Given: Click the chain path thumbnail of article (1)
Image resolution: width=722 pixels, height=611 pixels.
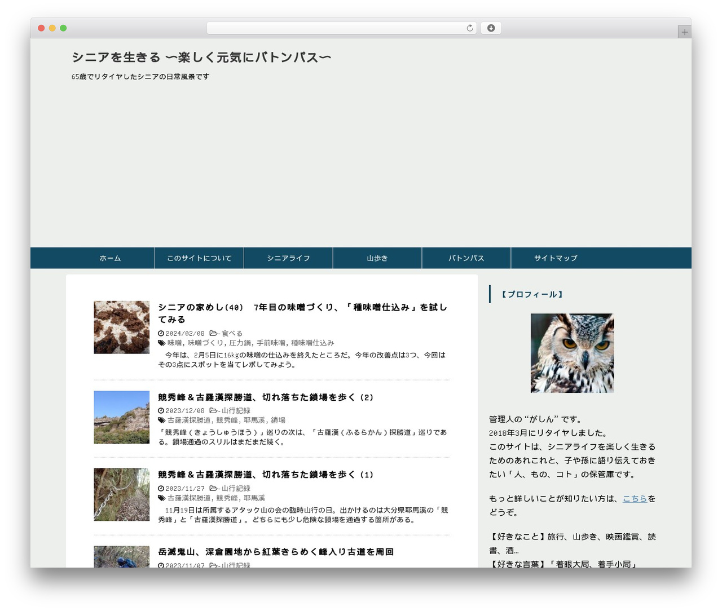Looking at the screenshot, I should click(122, 494).
